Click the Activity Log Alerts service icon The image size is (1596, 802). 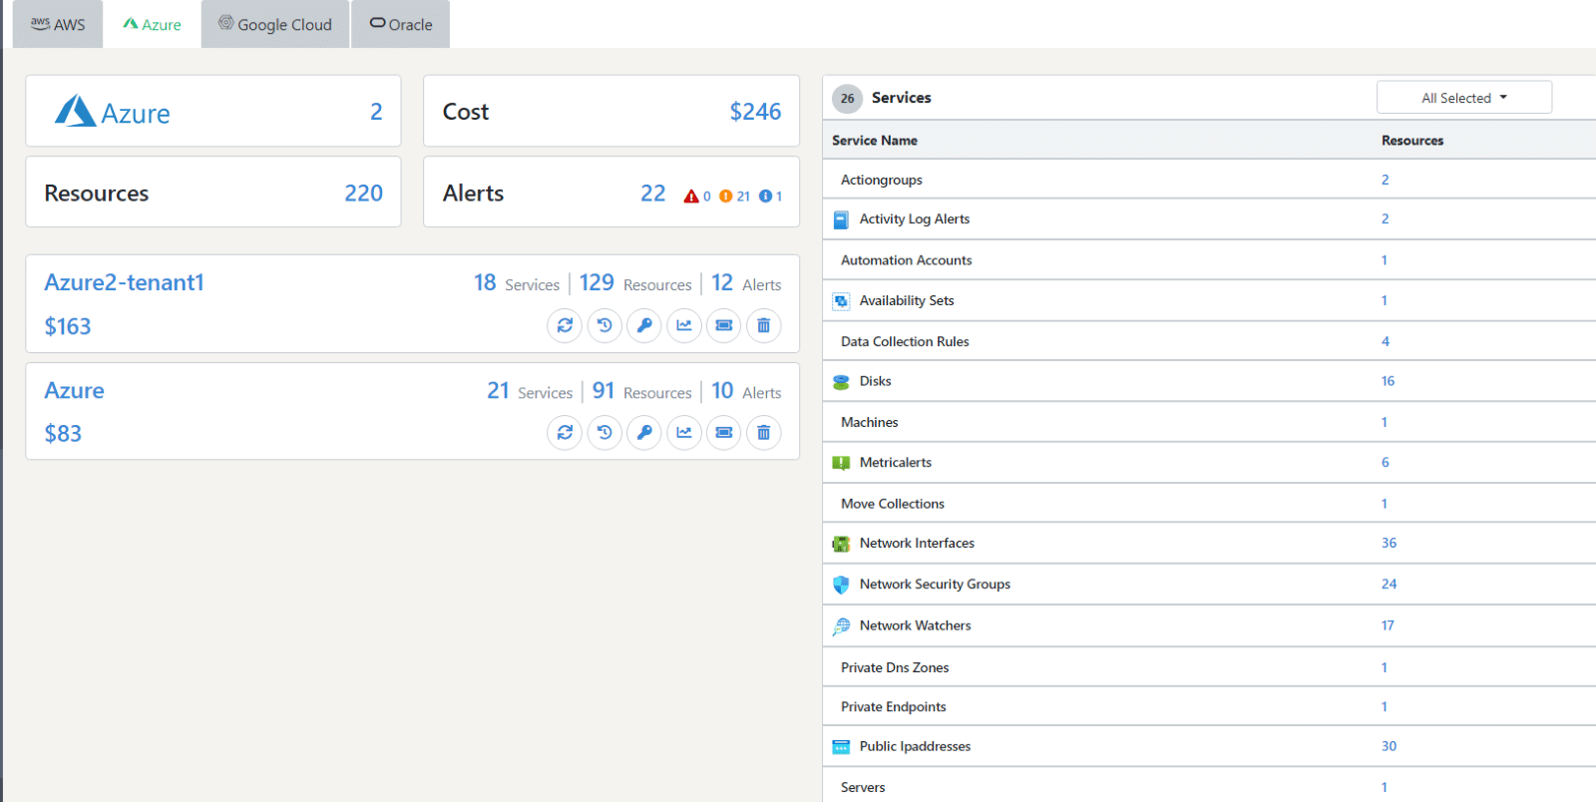(841, 219)
